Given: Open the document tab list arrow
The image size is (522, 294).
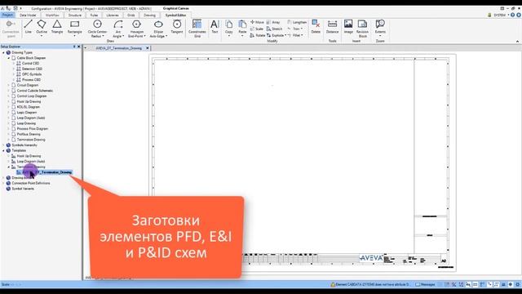Looking at the screenshot, I should [x=85, y=48].
